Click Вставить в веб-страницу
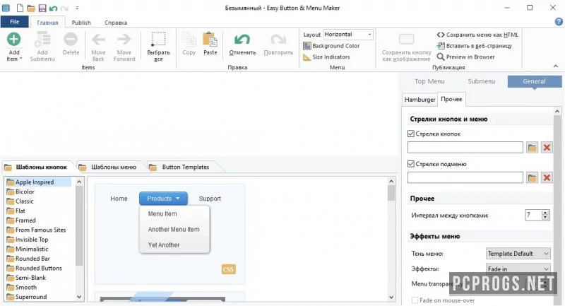 click(474, 46)
